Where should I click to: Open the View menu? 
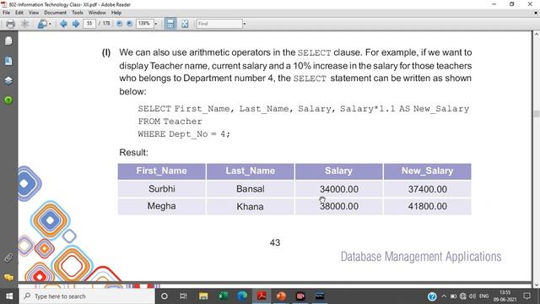(34, 13)
